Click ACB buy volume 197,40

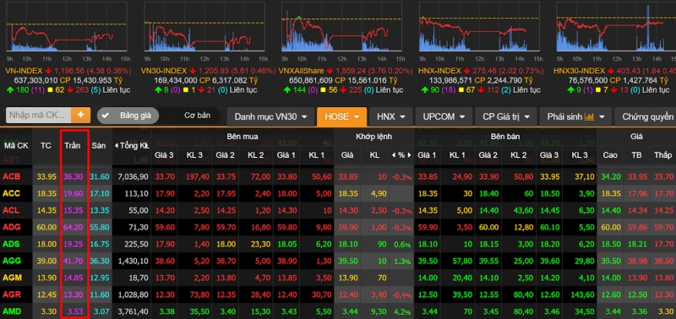pos(198,176)
